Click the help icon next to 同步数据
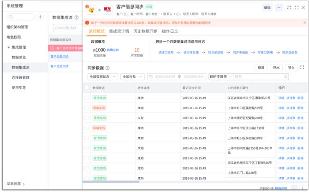 tap(107, 68)
